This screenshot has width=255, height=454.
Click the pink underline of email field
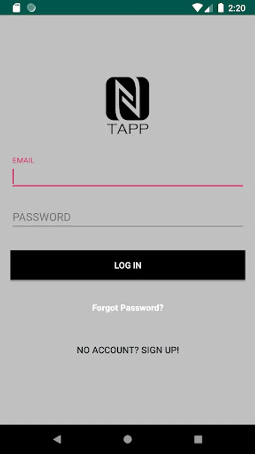click(127, 186)
